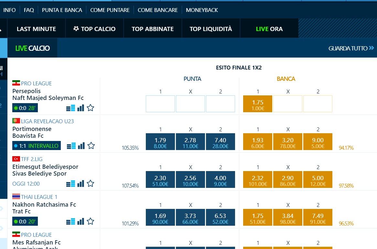Lay Nakhon Ratchasima at 1.75
Screen dimensions: 377x249
[x=258, y=217]
